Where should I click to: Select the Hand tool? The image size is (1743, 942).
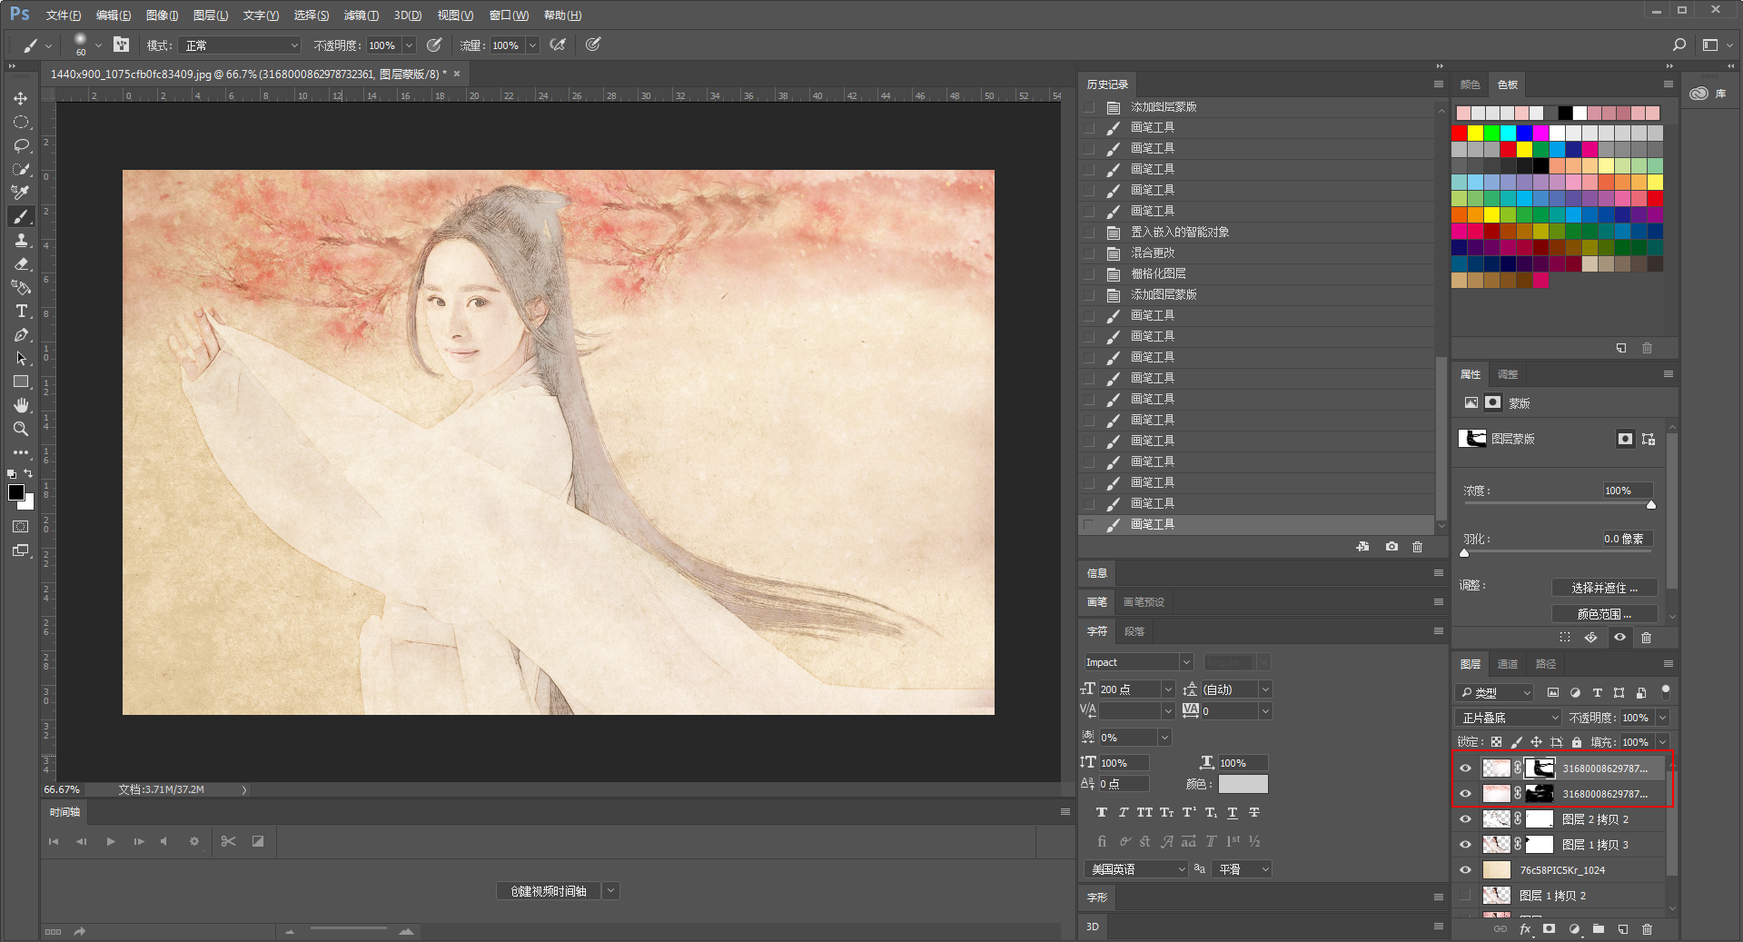21,405
